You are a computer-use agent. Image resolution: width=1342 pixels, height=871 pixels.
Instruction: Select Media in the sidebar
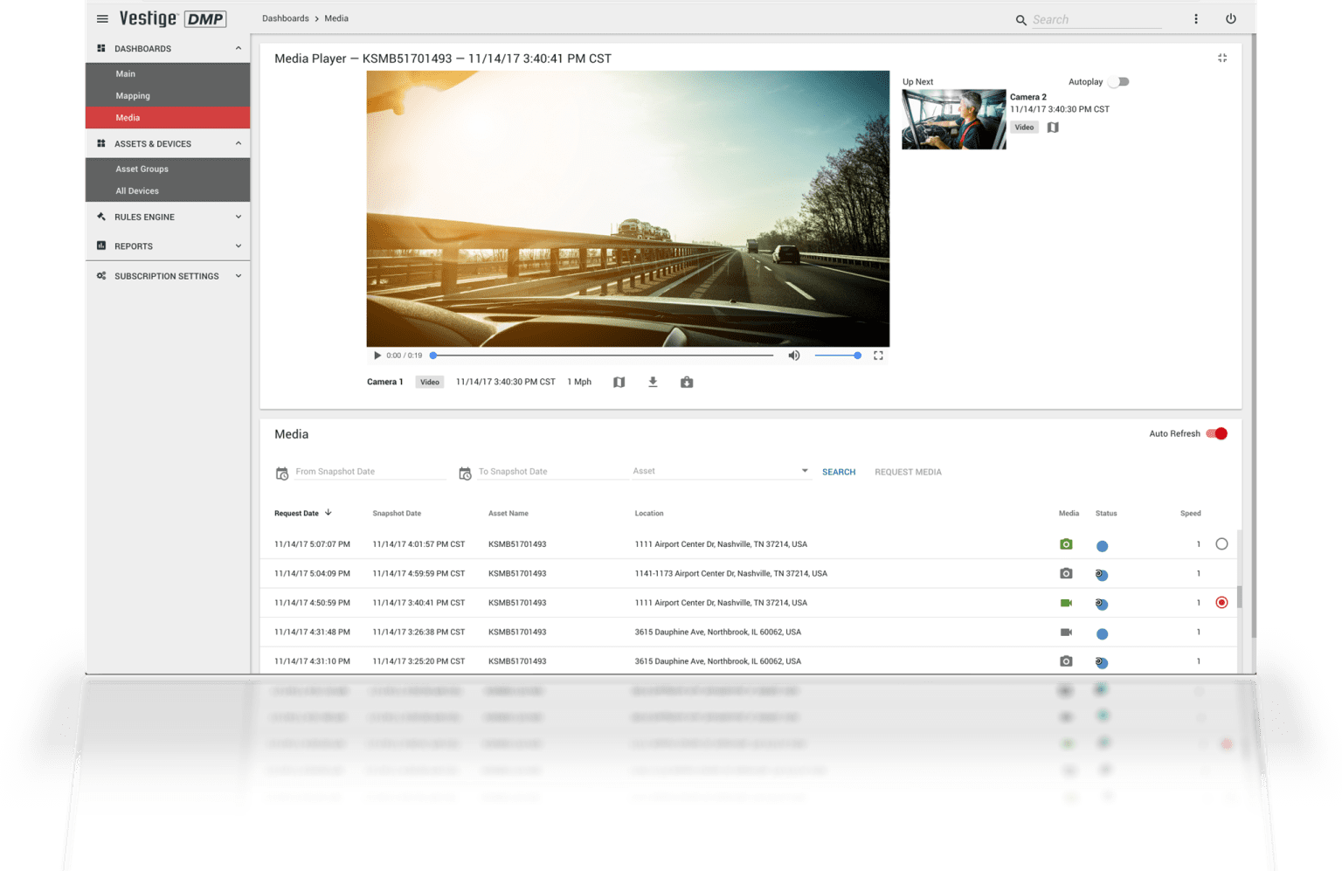168,118
